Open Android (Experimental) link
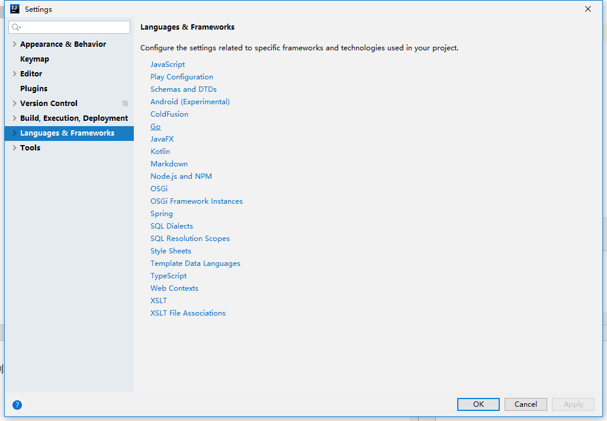The image size is (607, 421). (x=190, y=102)
